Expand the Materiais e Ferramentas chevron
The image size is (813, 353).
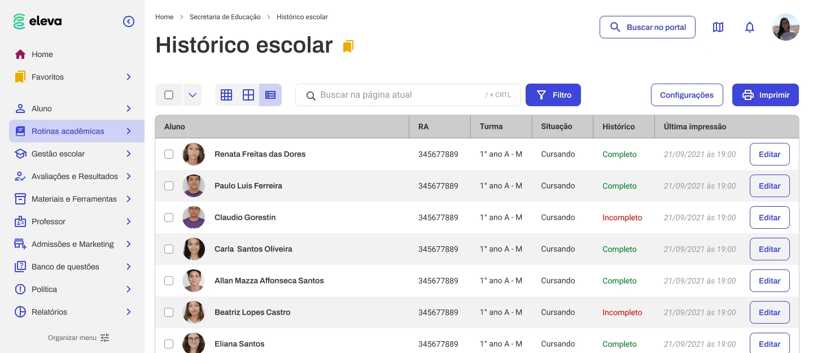tap(129, 199)
